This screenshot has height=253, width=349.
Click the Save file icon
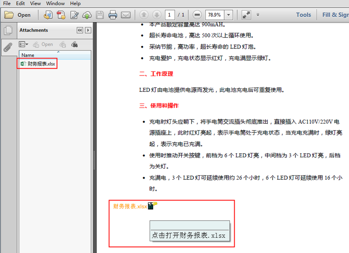(100, 14)
